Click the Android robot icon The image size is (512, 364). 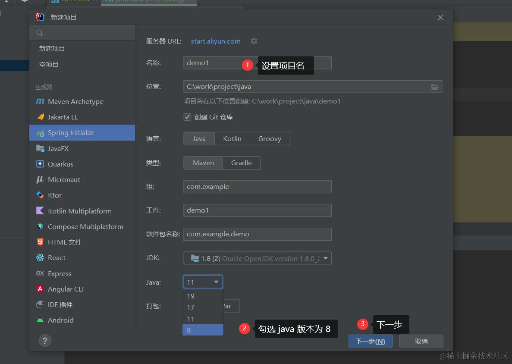(40, 320)
